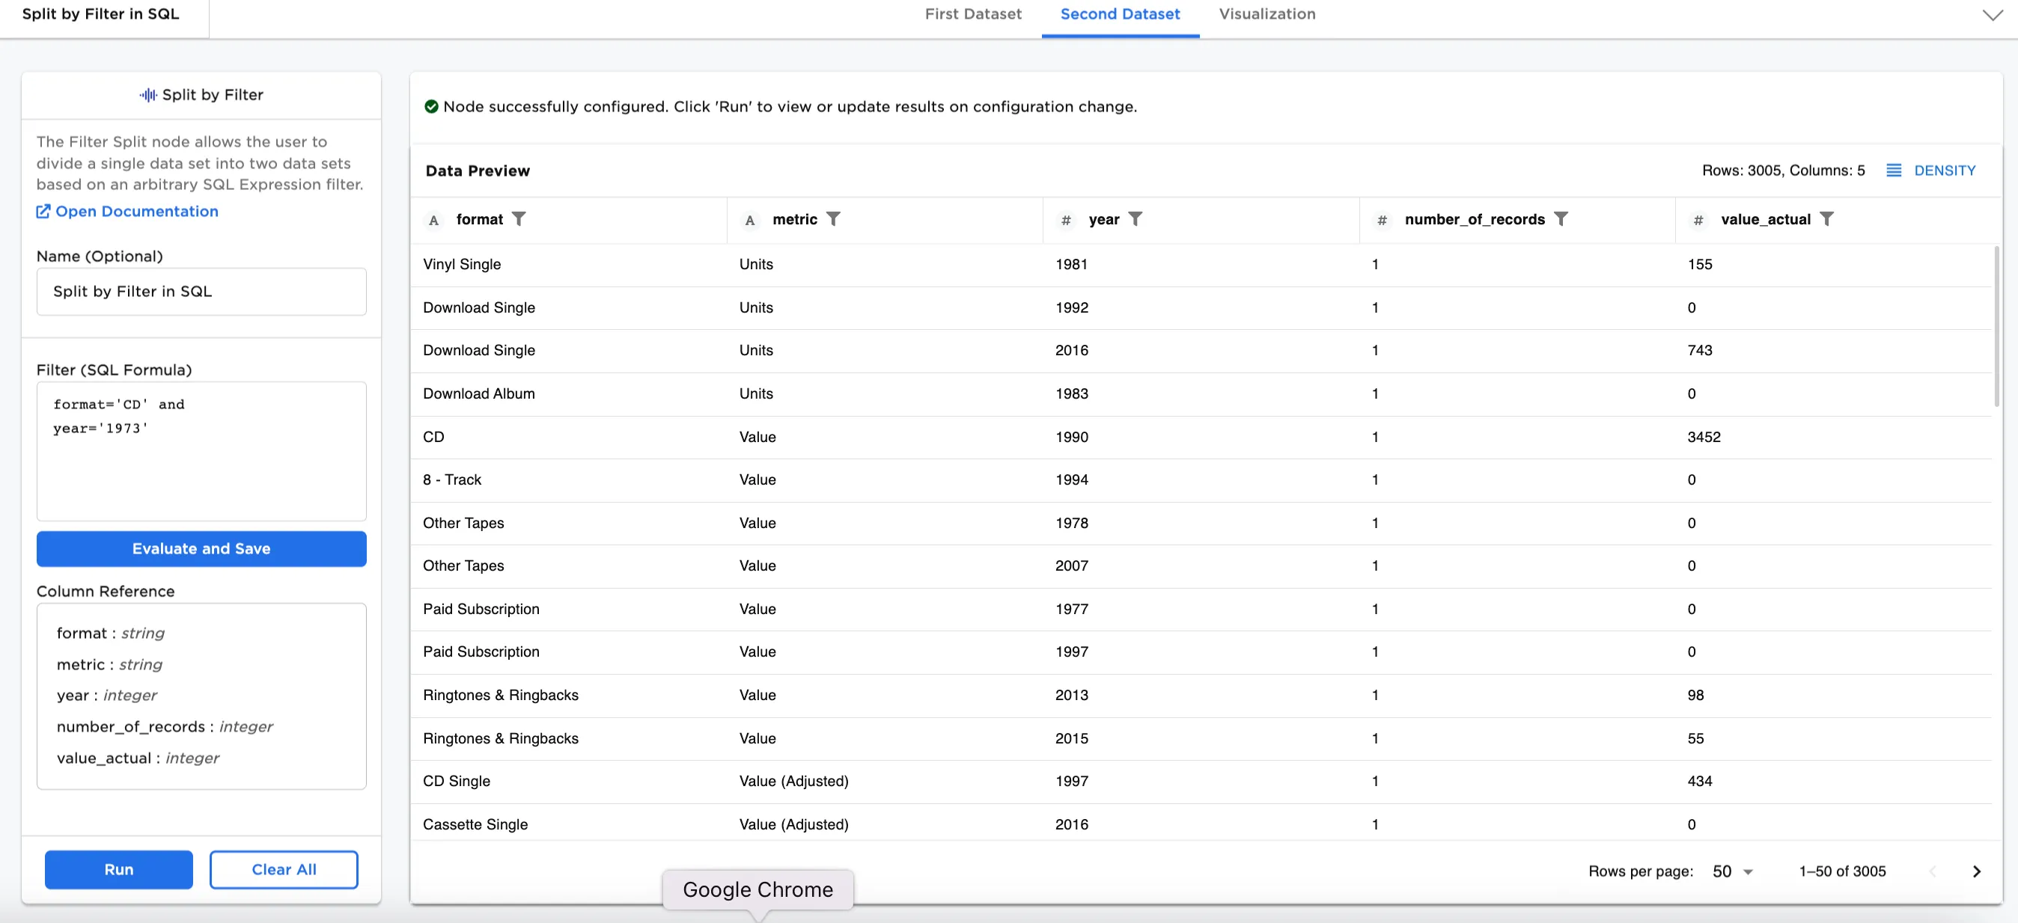The height and width of the screenshot is (923, 2018).
Task: Open the Visualization tab
Action: [1266, 14]
